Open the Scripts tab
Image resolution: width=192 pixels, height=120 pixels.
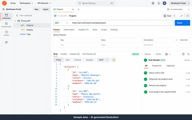click(104, 30)
